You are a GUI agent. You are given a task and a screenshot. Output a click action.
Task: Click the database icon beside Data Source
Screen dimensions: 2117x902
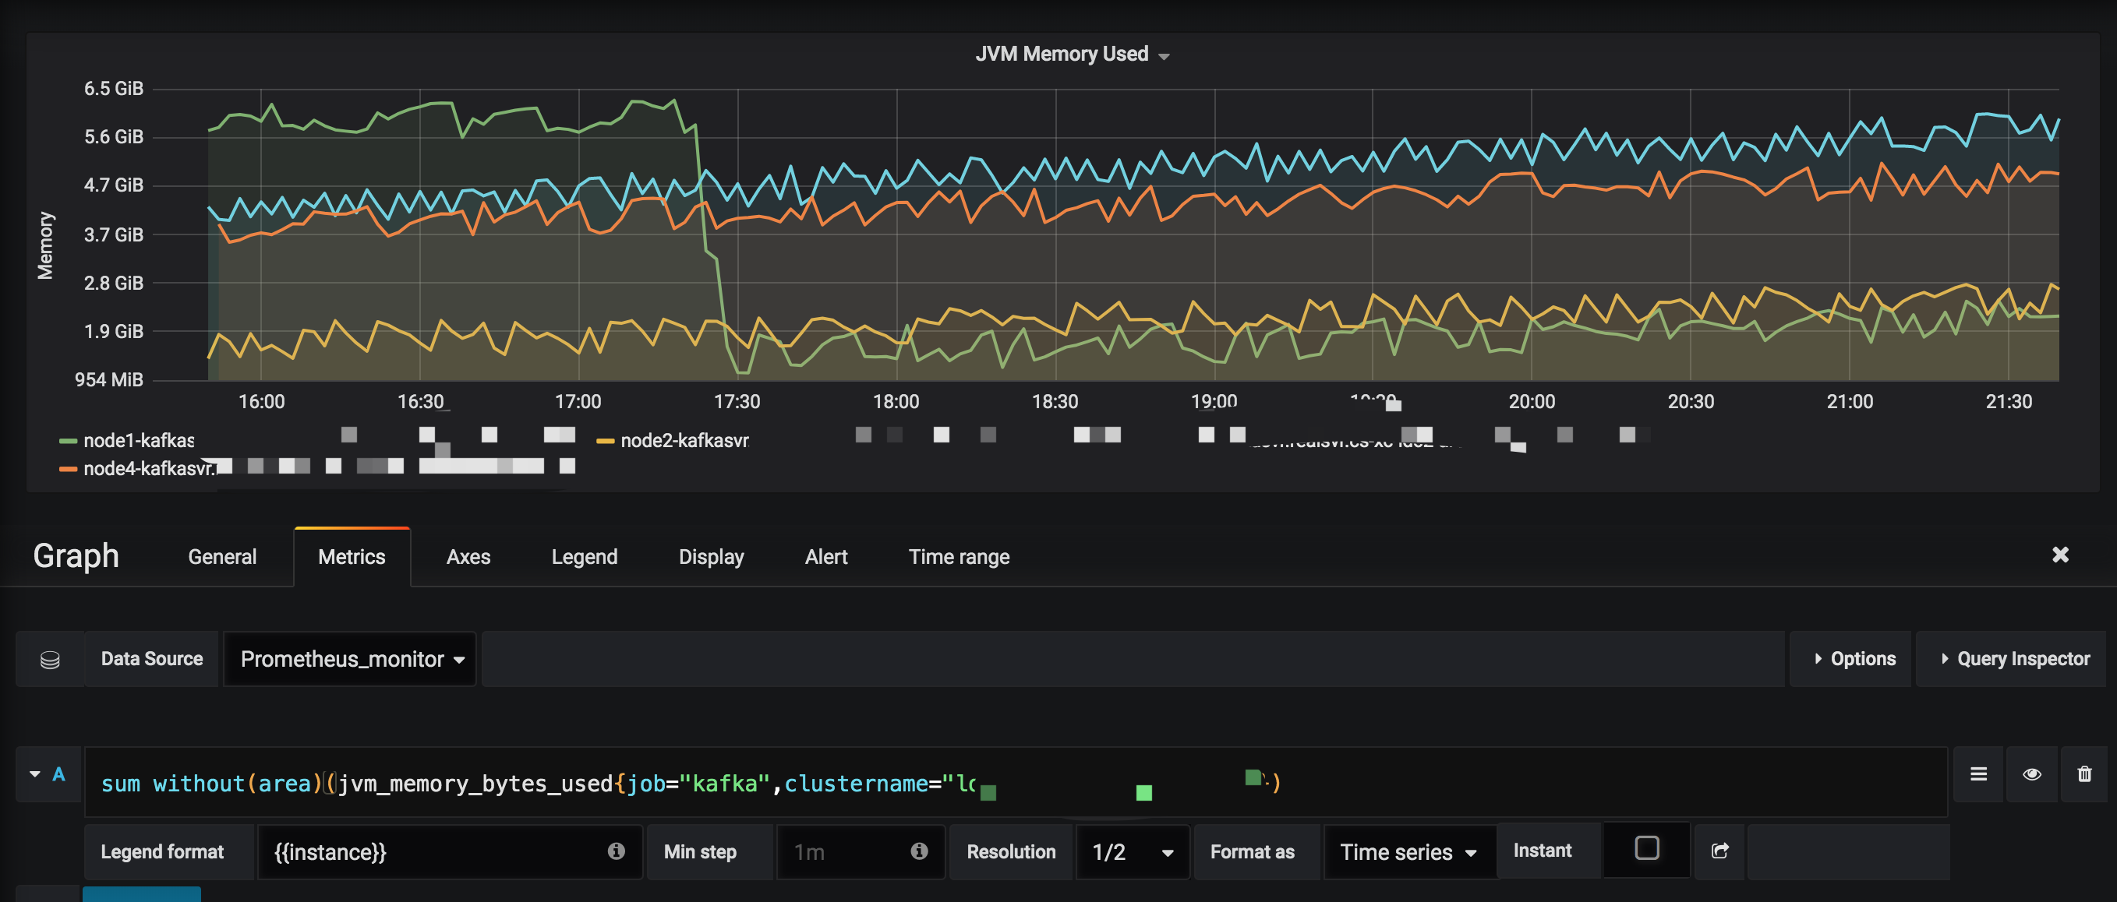pyautogui.click(x=49, y=660)
